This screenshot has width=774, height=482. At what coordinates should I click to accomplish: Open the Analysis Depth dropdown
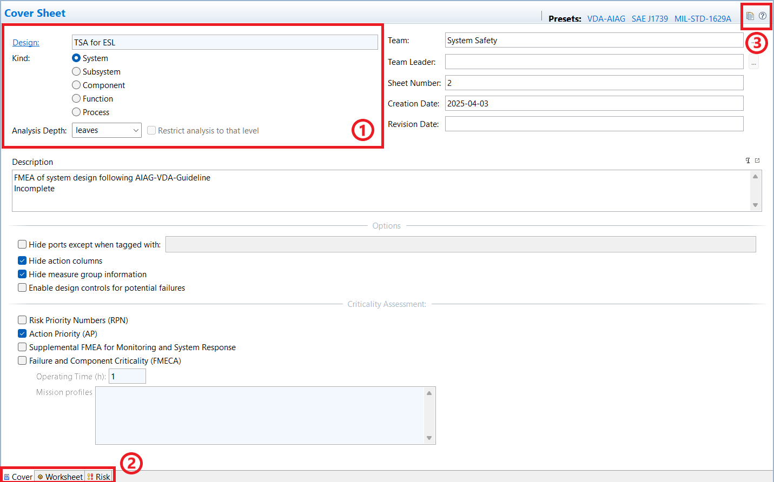point(107,130)
